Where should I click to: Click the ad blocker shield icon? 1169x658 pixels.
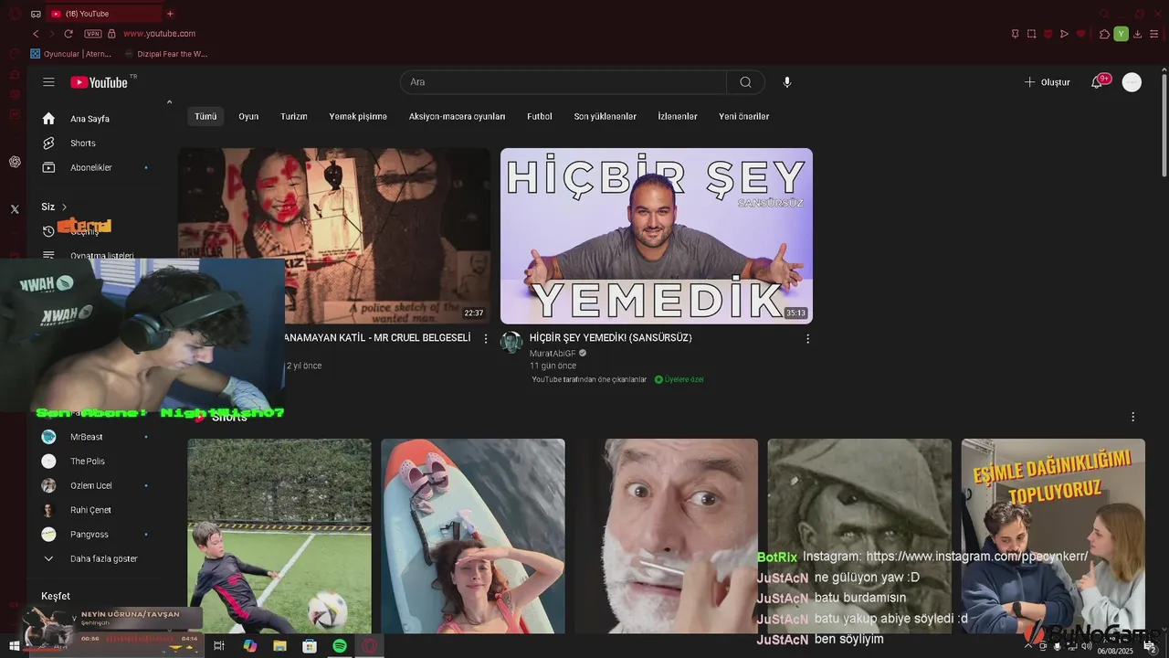1048,34
